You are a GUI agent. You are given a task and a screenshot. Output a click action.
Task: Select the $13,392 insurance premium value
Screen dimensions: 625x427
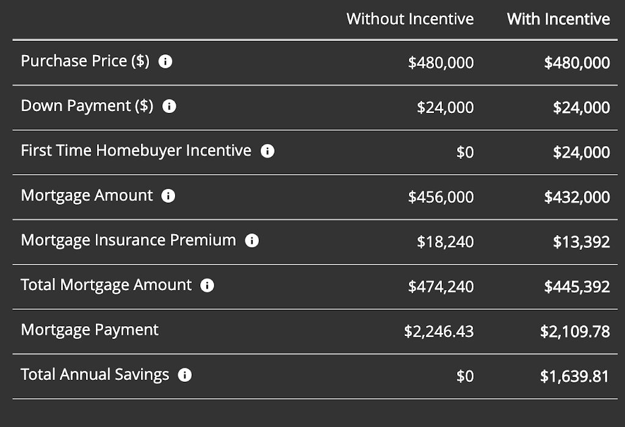pos(581,241)
